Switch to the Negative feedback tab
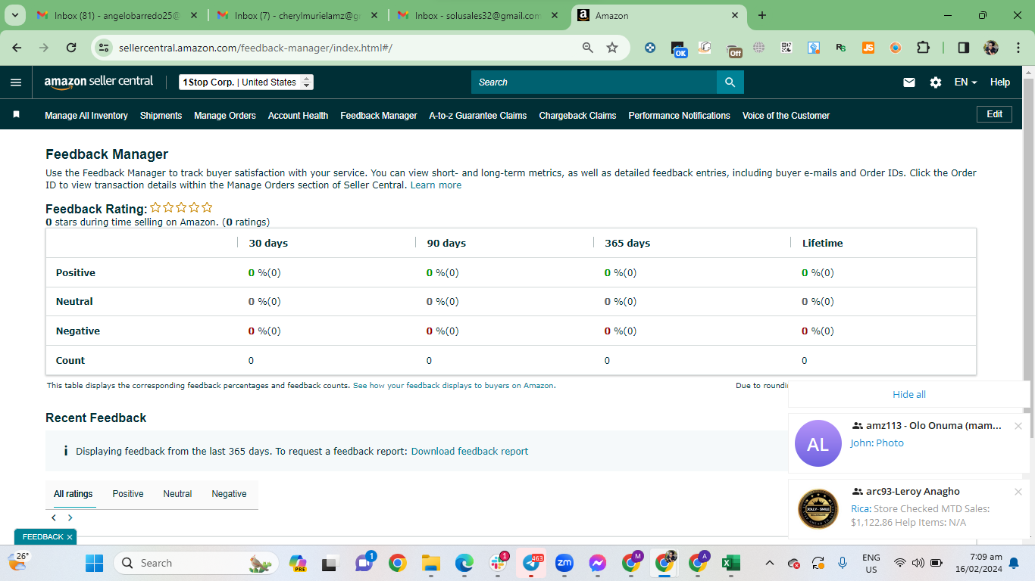 point(230,494)
